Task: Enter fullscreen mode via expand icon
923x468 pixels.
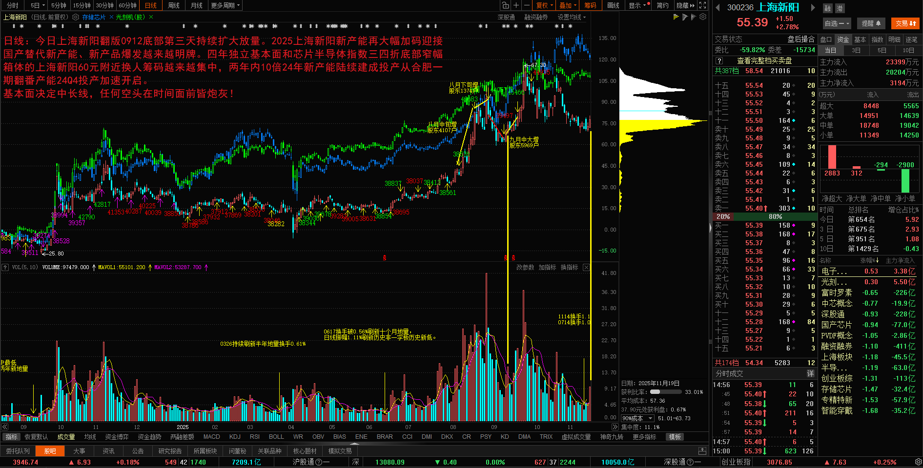Action: [702, 5]
